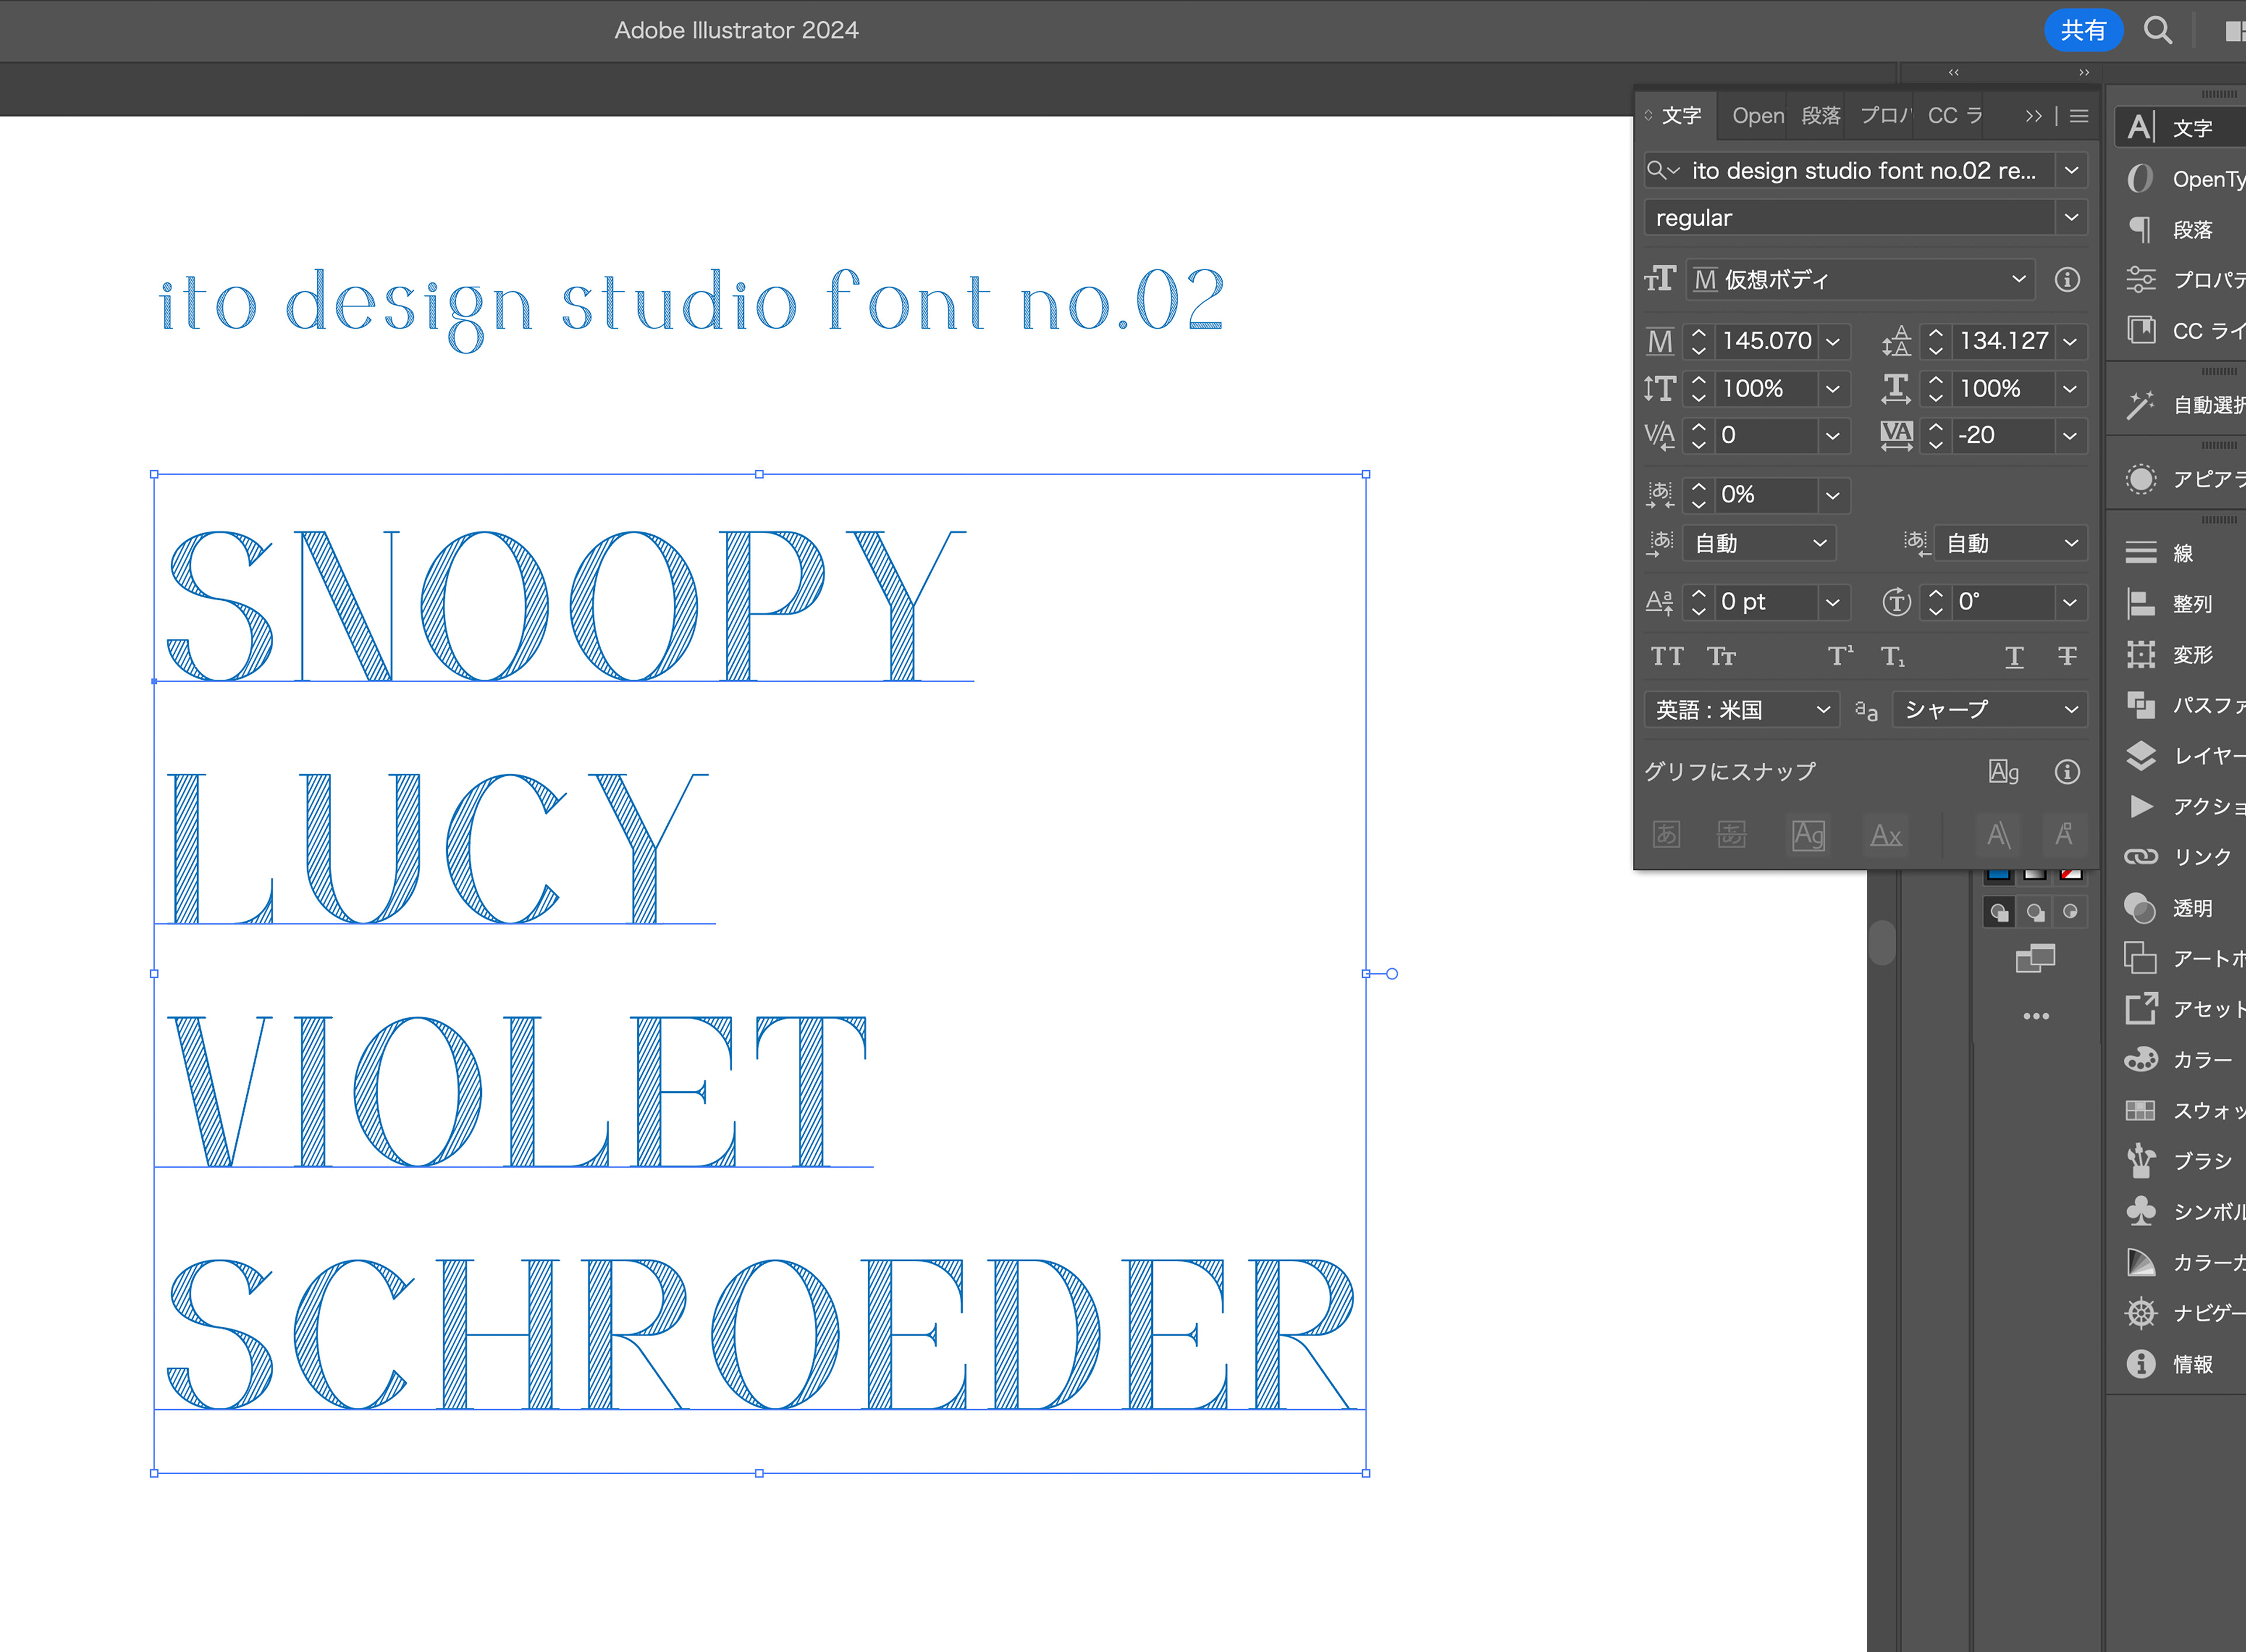Click the blue fill color swatch
The image size is (2246, 1652).
(1998, 874)
